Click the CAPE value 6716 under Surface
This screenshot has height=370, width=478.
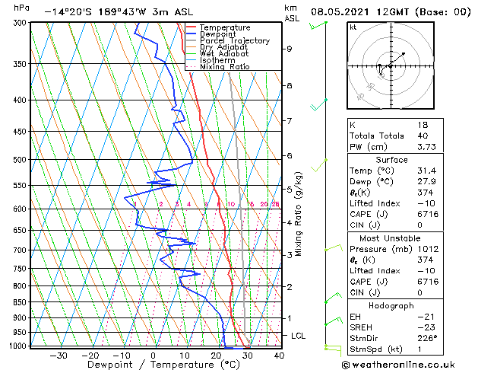point(428,214)
